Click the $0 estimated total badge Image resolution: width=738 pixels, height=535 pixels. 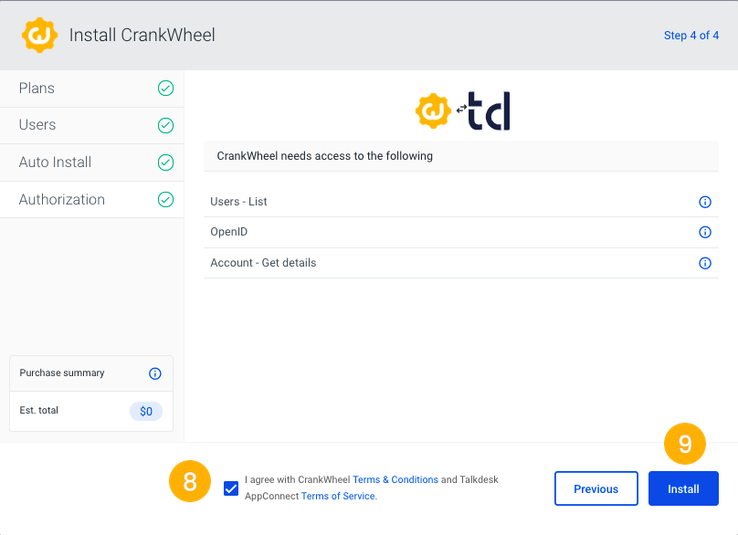coord(146,411)
